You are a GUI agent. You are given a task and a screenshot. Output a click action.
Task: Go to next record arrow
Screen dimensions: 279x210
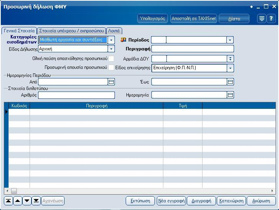pyautogui.click(x=27, y=201)
